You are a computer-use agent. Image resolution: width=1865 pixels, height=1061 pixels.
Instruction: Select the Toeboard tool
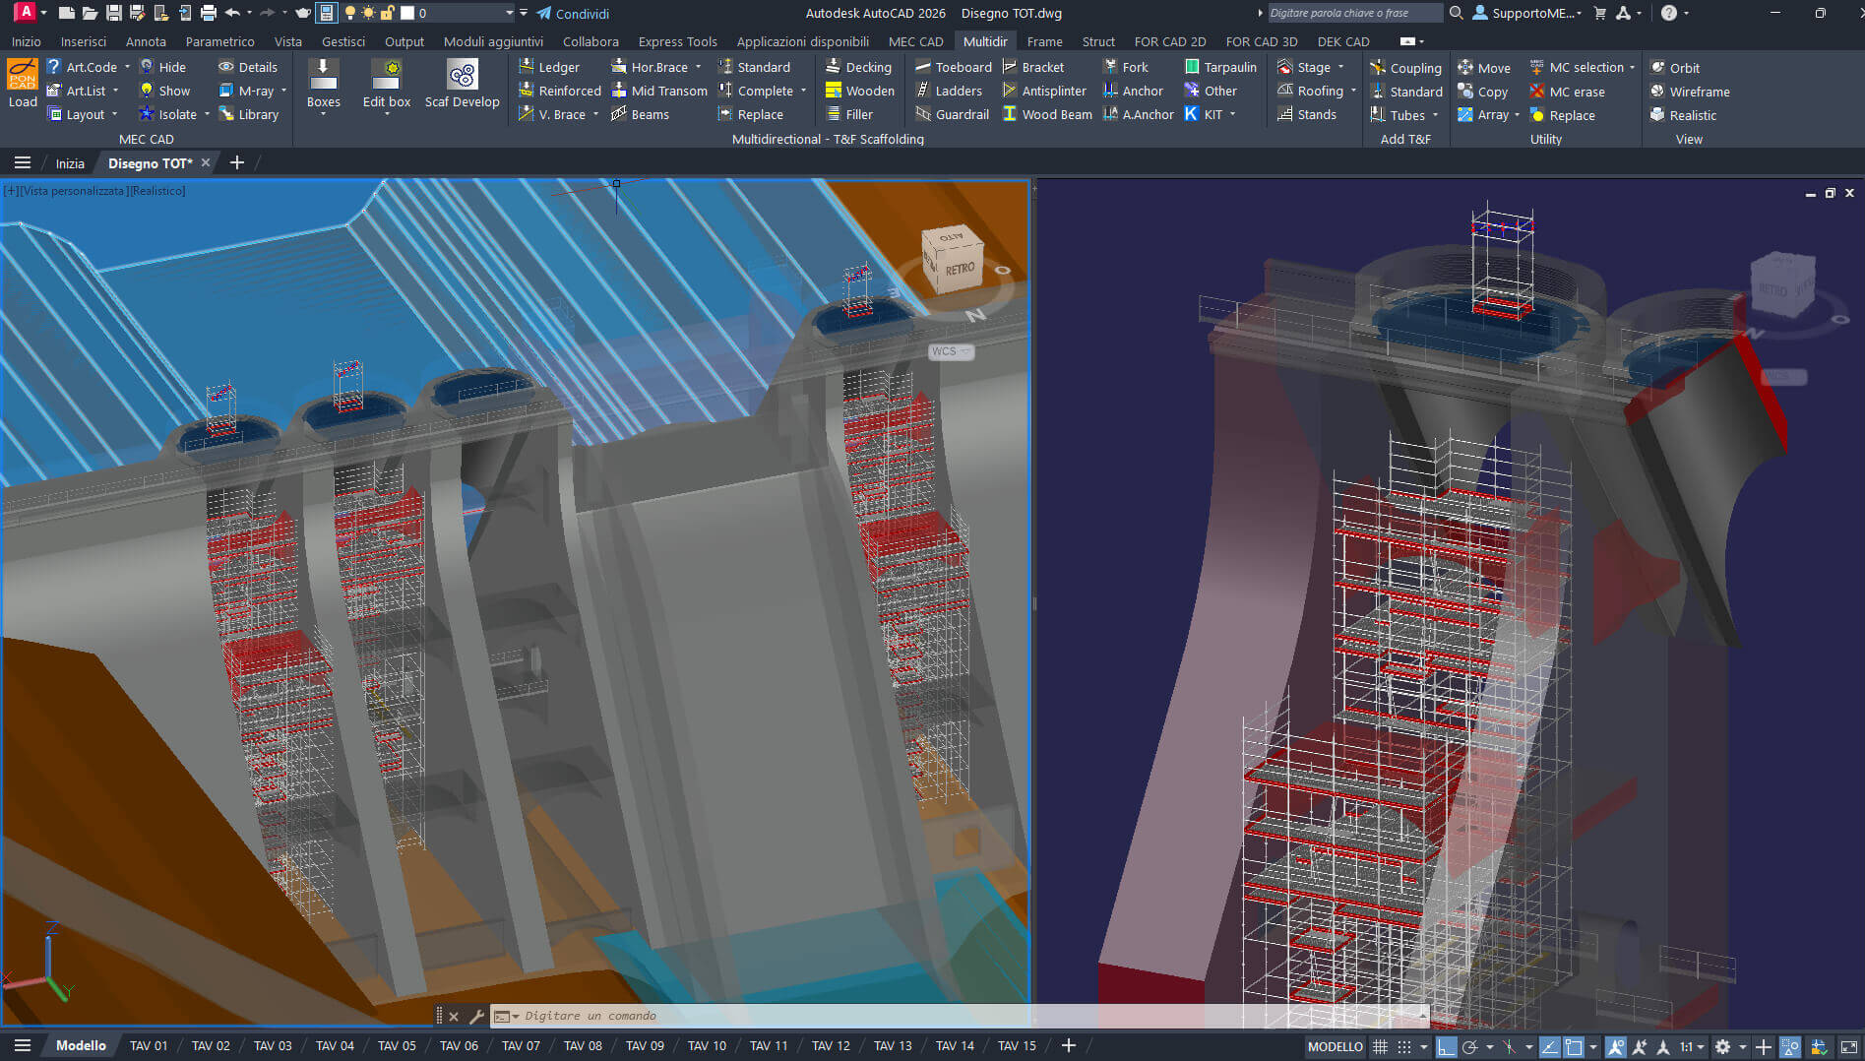pos(953,67)
